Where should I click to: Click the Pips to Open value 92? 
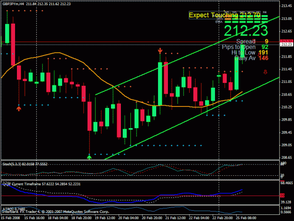pos(265,47)
